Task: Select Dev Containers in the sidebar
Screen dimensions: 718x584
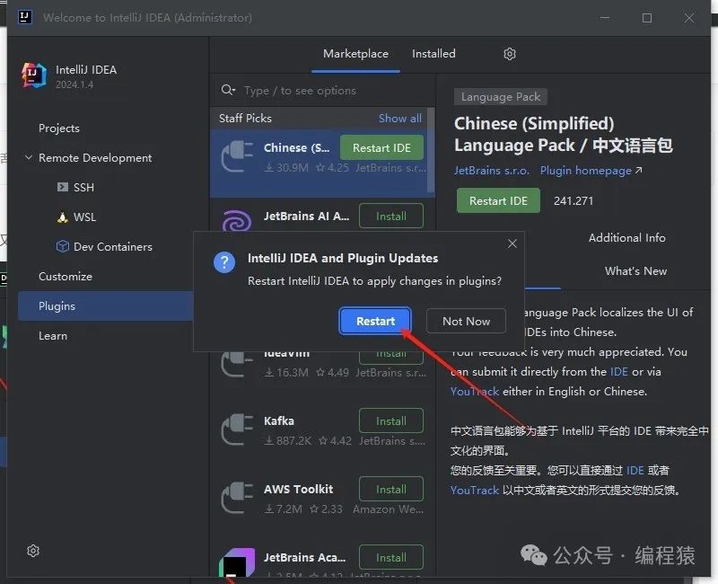Action: click(x=112, y=246)
